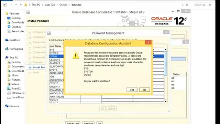The height and width of the screenshot is (124, 220).
Task: Open Downloads under This PC
Action: 16,71
